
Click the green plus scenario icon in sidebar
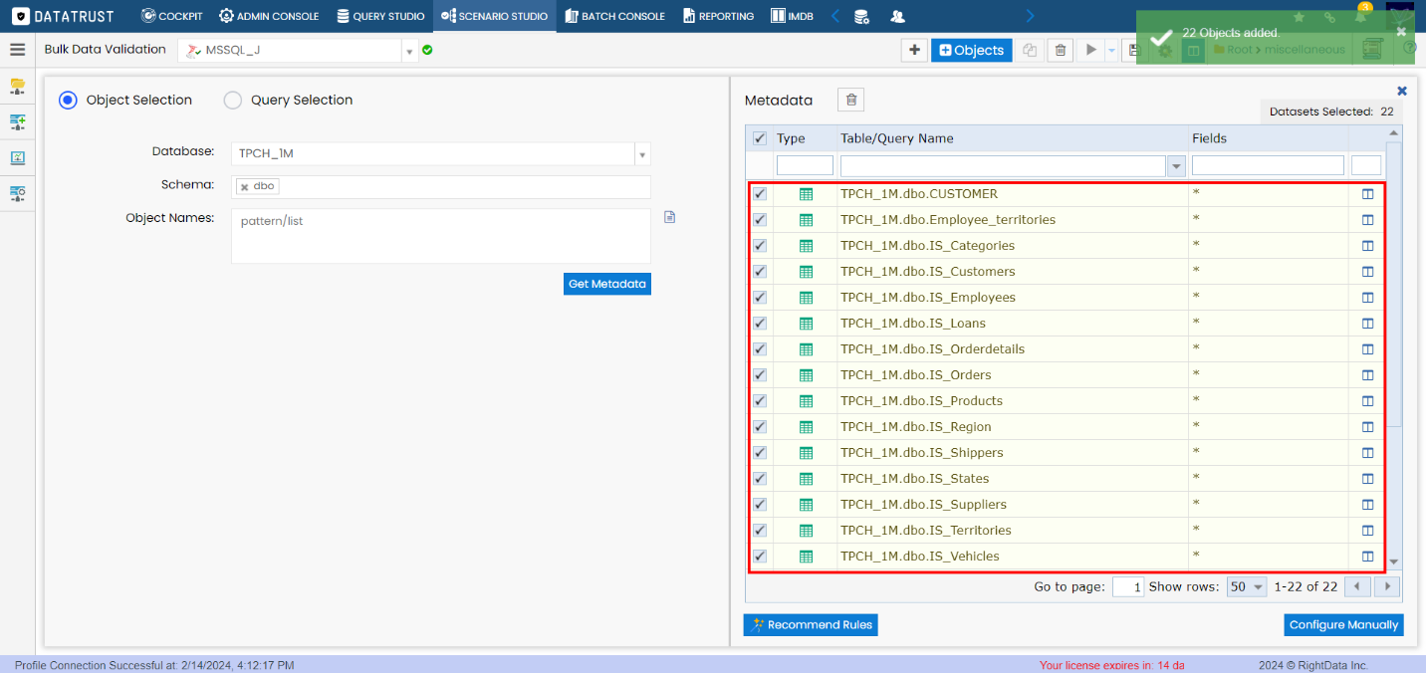click(18, 121)
